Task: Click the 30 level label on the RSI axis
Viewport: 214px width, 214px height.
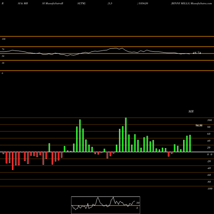Action: tap(3, 63)
